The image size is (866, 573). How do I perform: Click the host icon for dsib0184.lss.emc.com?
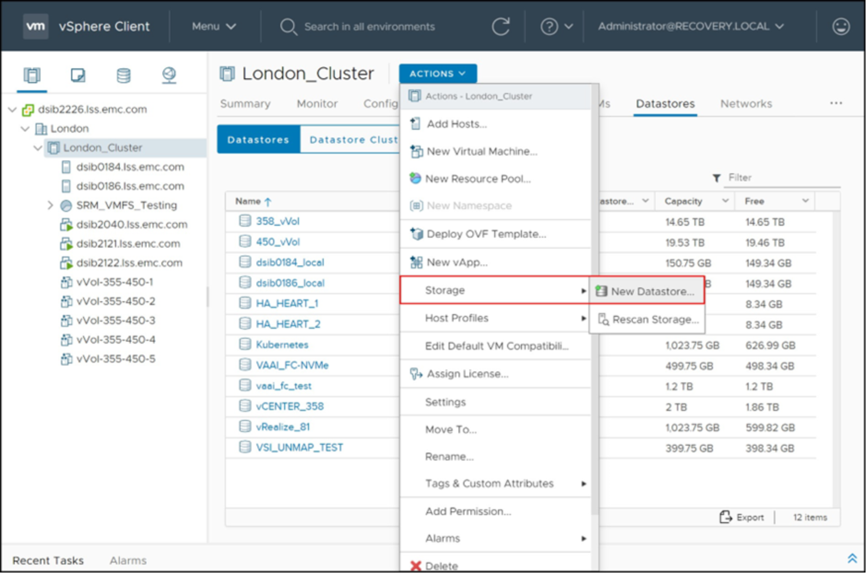coord(66,167)
